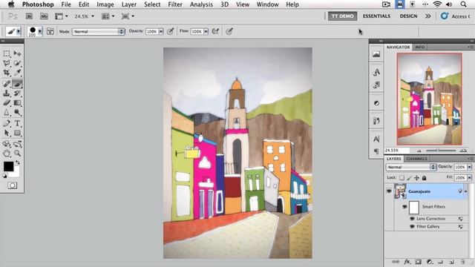This screenshot has height=267, width=475.
Task: Select the Healing Brush tool
Action: [7, 84]
